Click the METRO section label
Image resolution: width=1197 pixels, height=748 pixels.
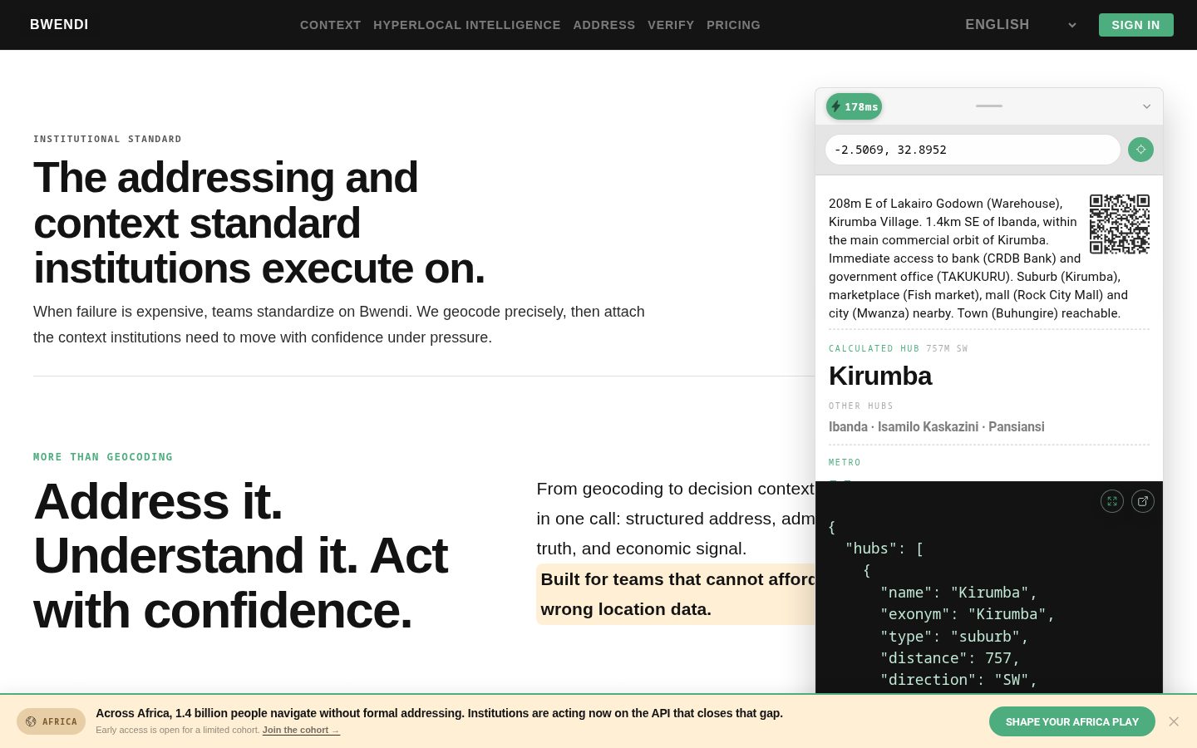point(845,462)
